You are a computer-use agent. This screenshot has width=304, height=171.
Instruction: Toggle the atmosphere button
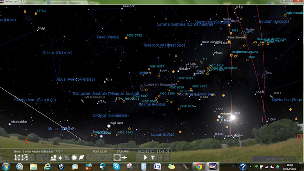67,157
